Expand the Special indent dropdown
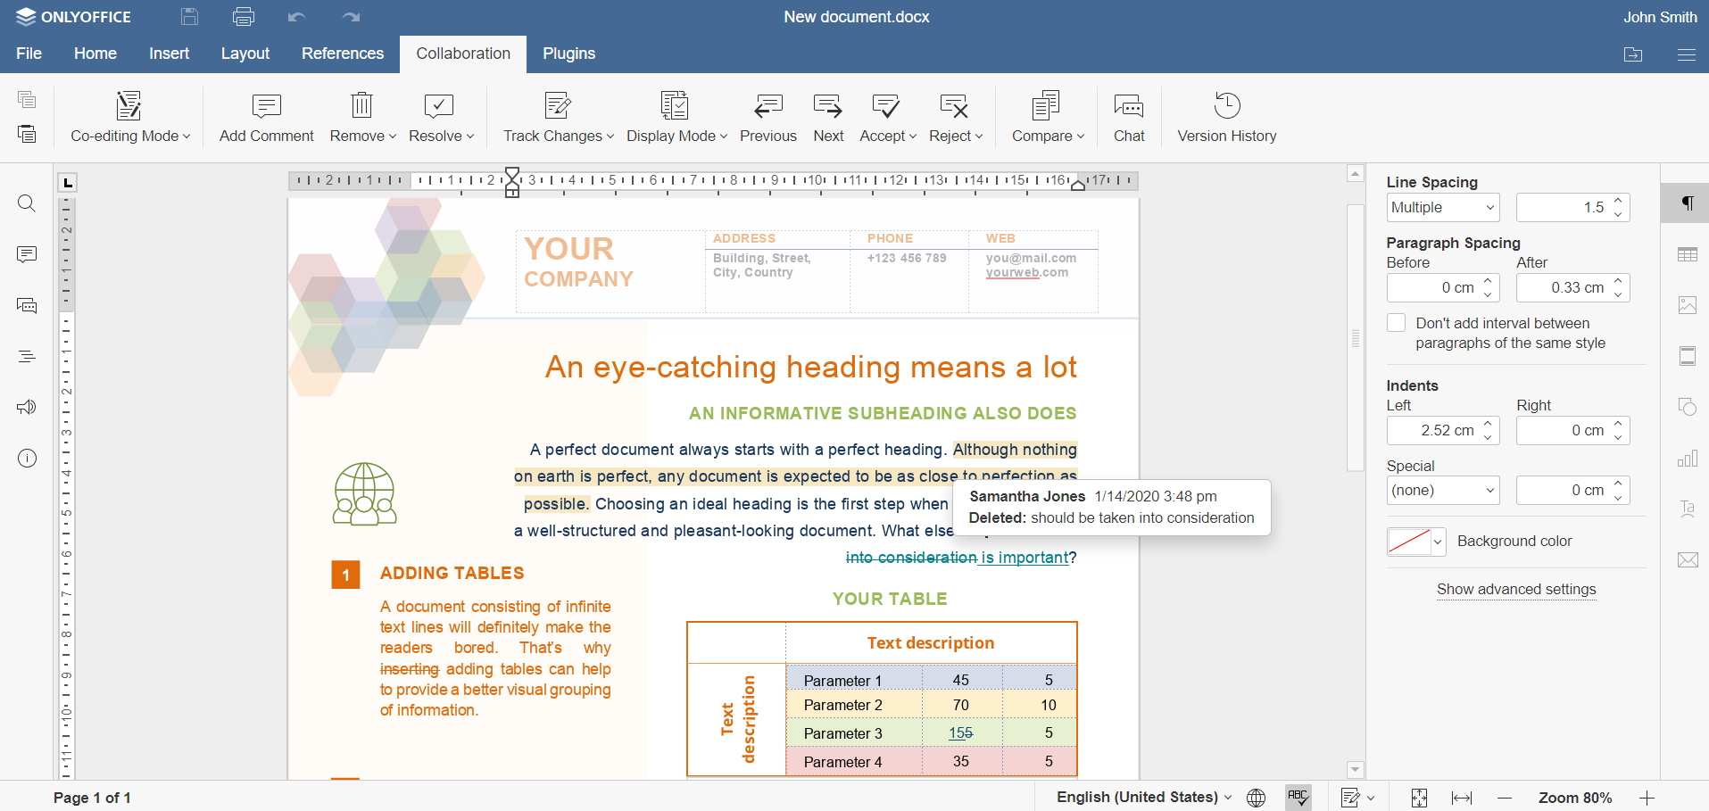The image size is (1709, 811). 1442,490
